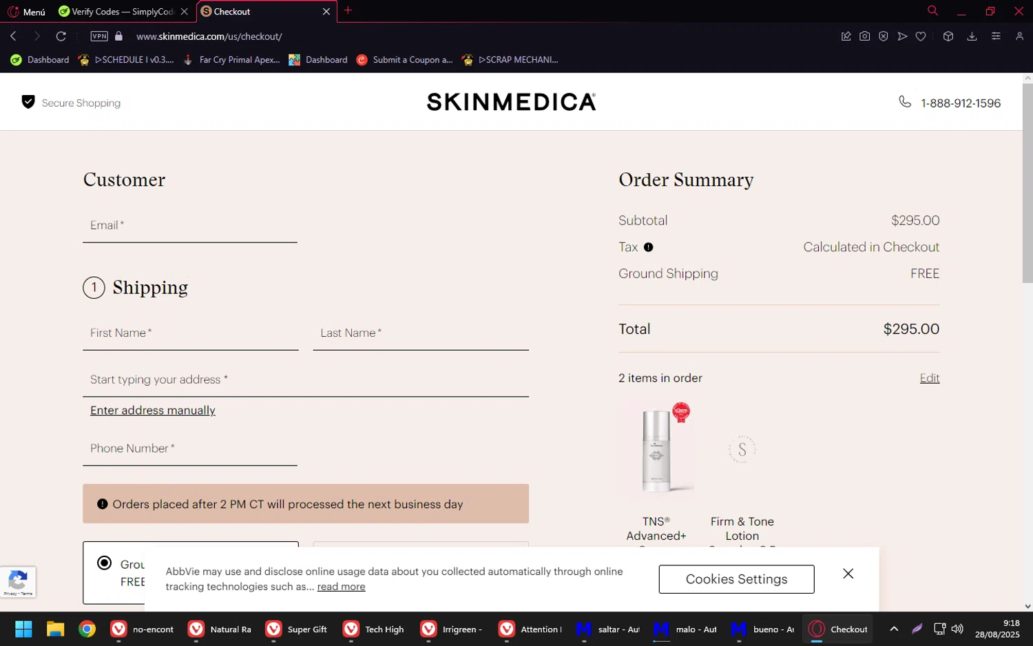Reload the checkout page
The height and width of the screenshot is (646, 1033).
coord(61,36)
